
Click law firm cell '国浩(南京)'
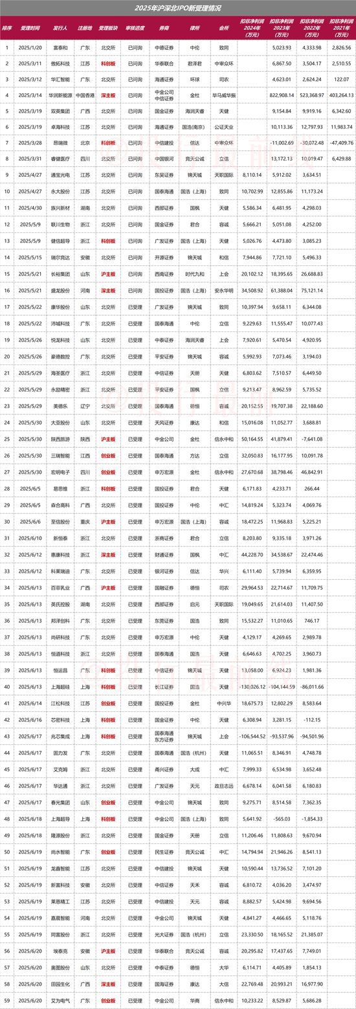(x=194, y=126)
